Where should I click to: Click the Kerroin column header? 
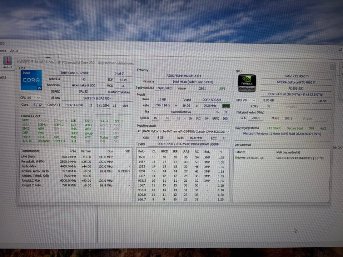[86, 151]
